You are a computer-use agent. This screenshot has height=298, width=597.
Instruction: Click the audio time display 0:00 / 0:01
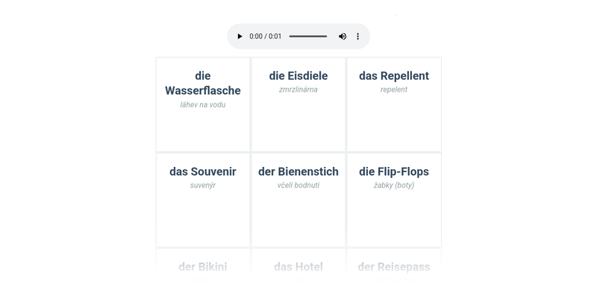click(x=266, y=37)
